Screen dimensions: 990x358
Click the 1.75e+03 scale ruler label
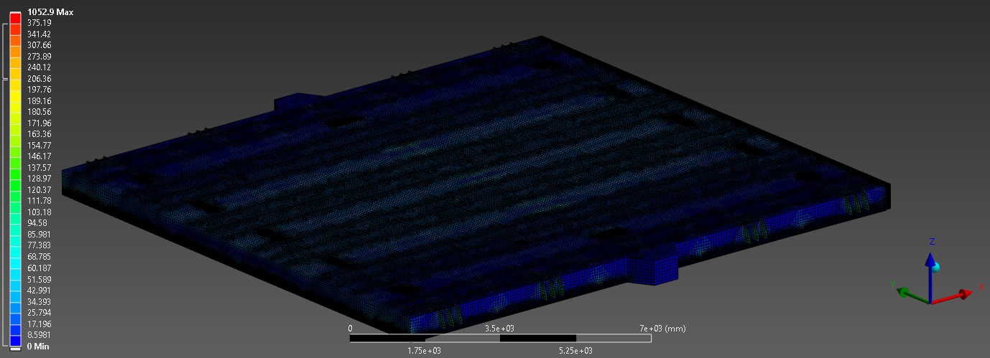point(425,351)
